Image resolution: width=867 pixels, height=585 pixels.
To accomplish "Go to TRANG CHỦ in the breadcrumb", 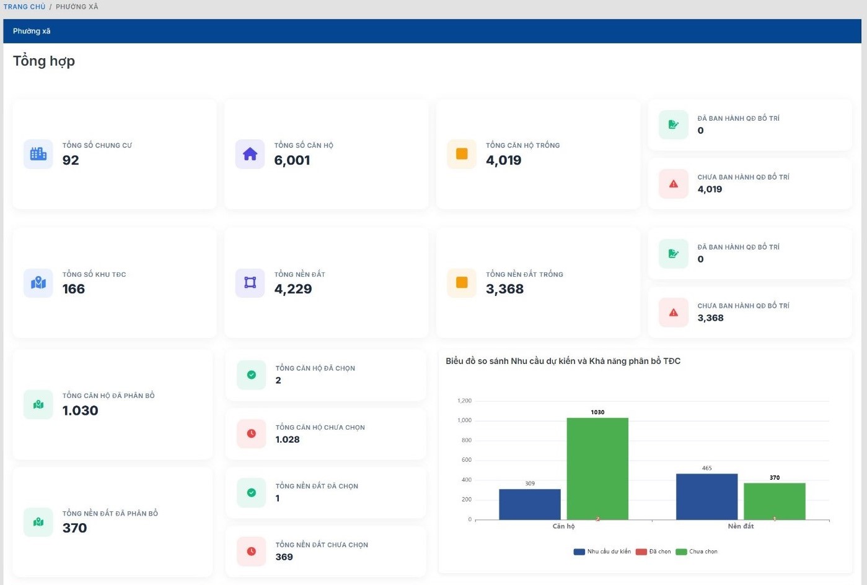I will 25,7.
